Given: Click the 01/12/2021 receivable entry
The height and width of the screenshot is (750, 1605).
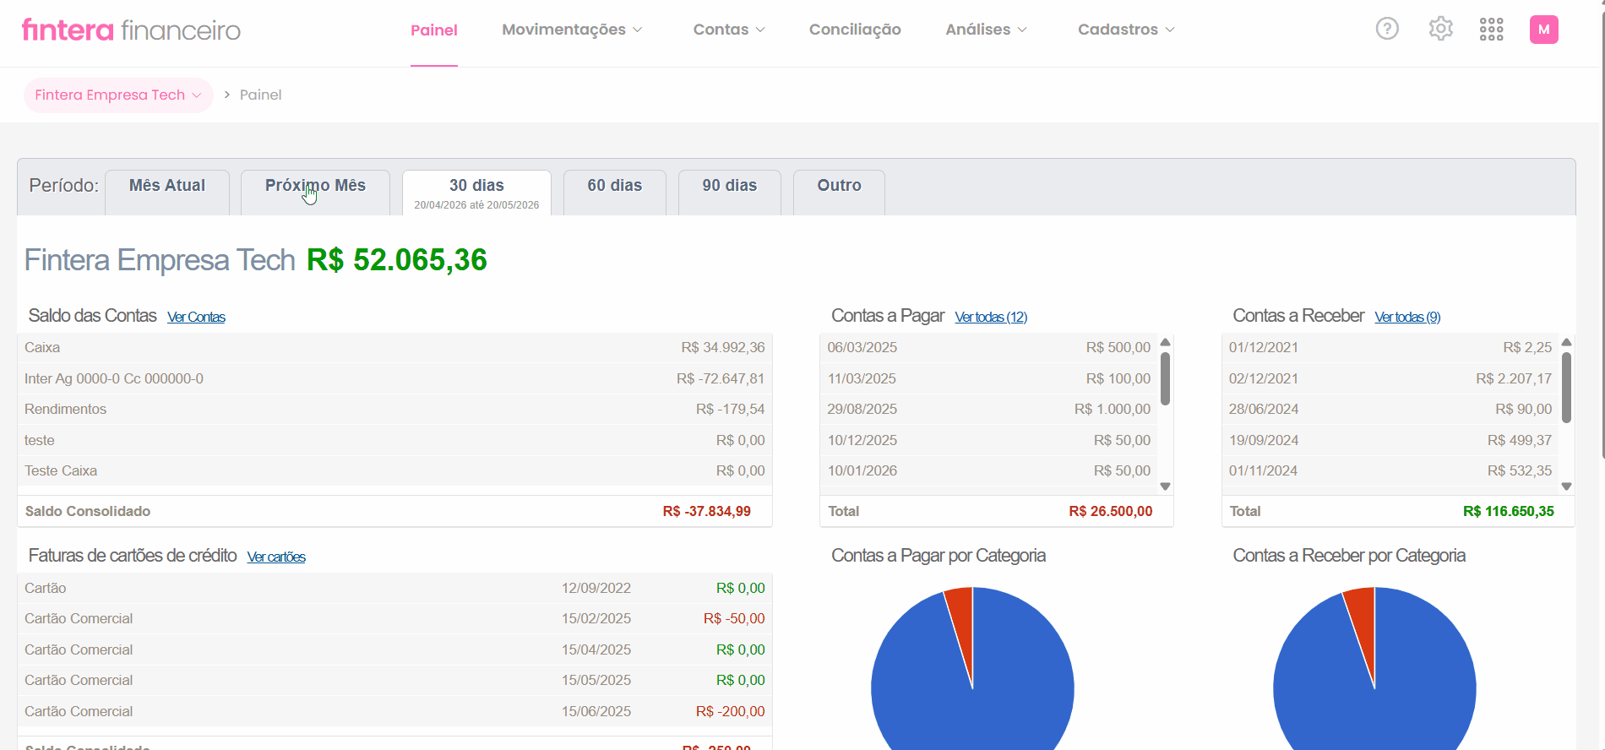Looking at the screenshot, I should [x=1390, y=348].
